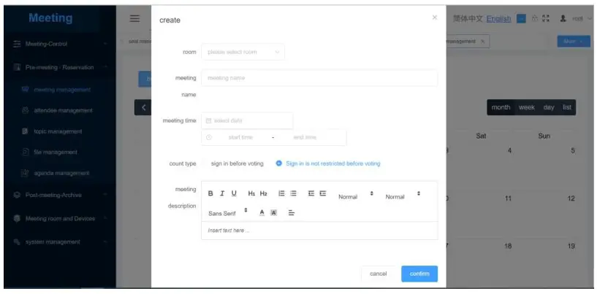Click the lock screen icon in header
600x294 pixels.
click(534, 18)
